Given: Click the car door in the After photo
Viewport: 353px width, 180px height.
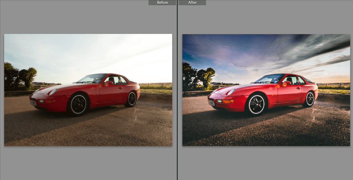Looking at the screenshot, I should click(290, 93).
